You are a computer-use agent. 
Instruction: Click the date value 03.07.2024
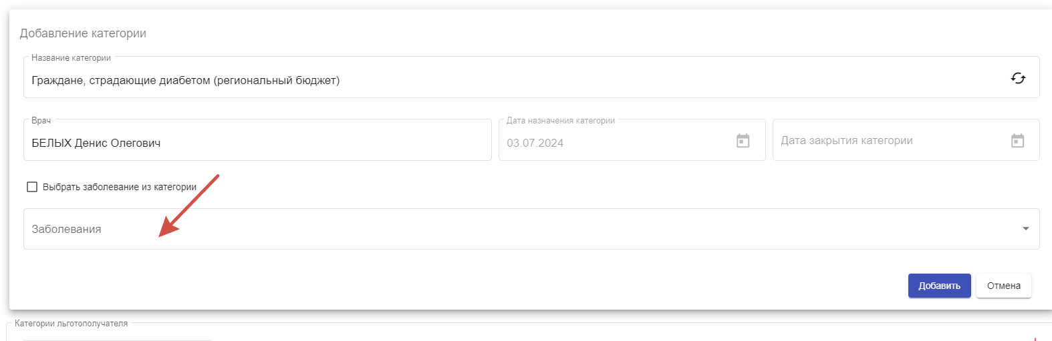tap(535, 143)
